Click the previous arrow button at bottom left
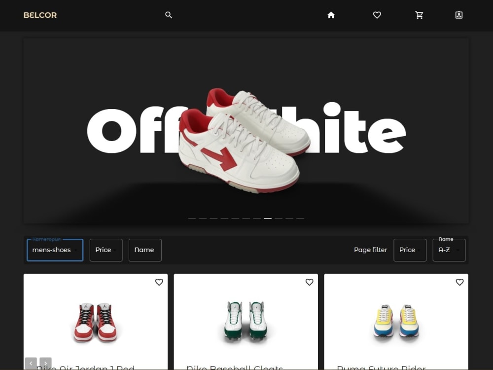This screenshot has width=493, height=370. (x=31, y=364)
